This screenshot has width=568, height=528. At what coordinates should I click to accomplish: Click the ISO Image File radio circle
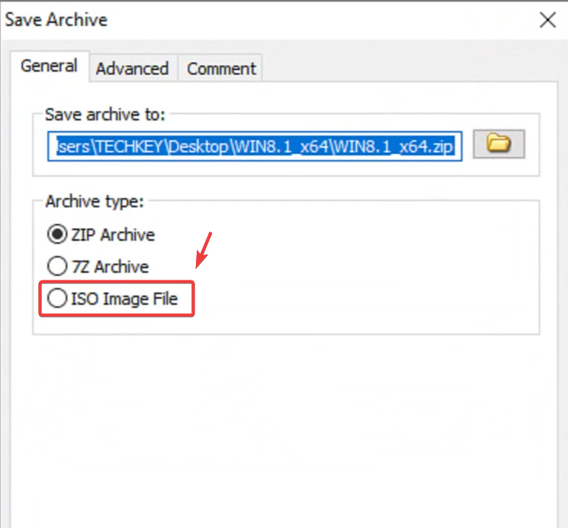coord(56,299)
